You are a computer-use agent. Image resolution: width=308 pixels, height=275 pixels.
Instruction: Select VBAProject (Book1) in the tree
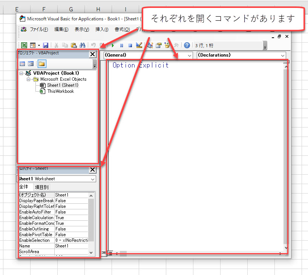[x=56, y=73]
